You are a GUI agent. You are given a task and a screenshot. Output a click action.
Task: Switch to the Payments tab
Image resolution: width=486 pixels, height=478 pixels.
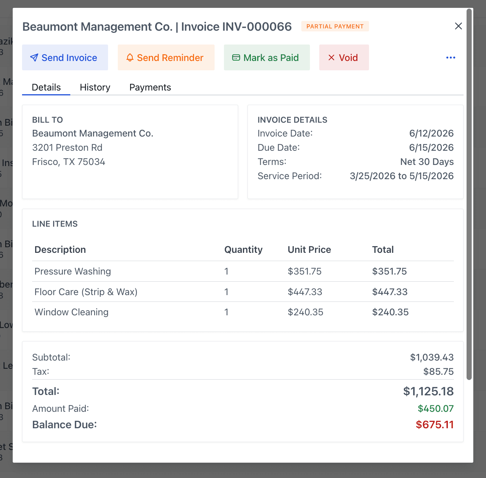pyautogui.click(x=150, y=87)
